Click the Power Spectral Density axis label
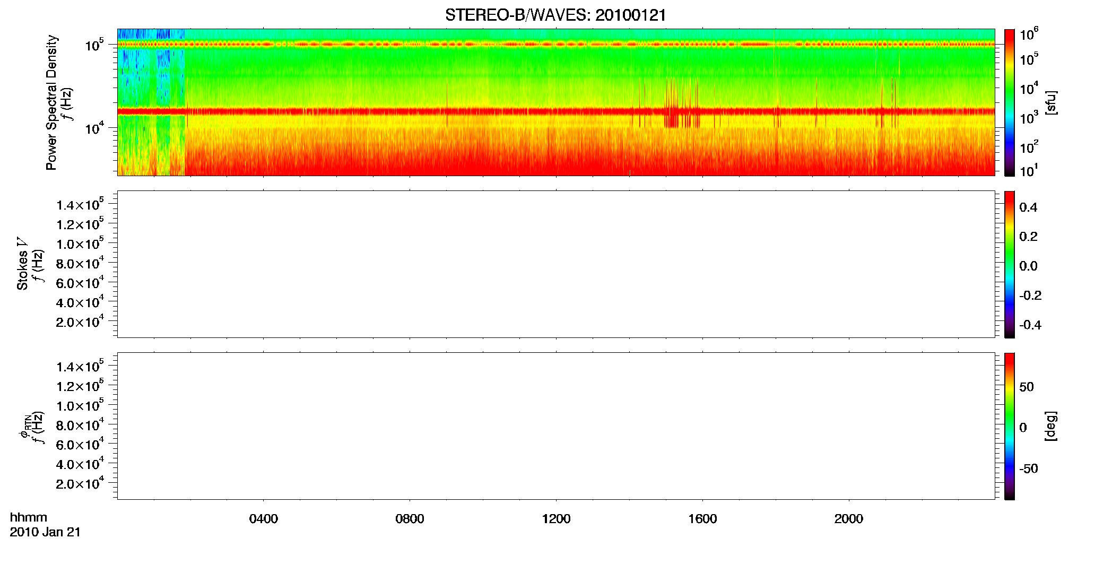This screenshot has width=1112, height=573. (51, 102)
